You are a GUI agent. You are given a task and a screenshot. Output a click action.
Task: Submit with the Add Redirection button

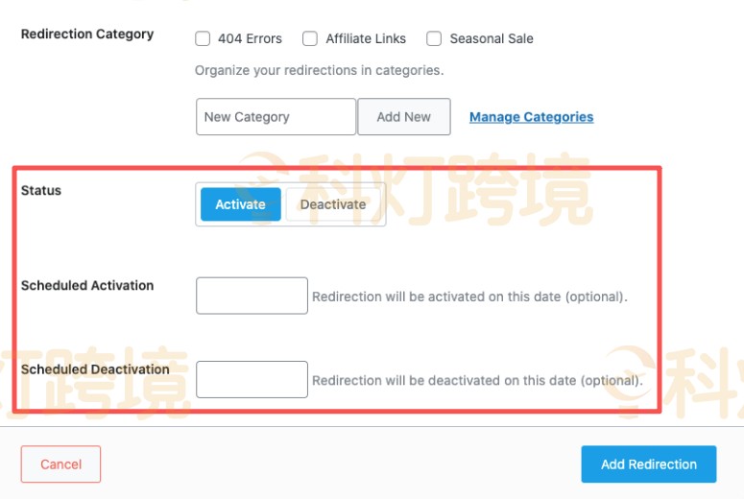point(649,464)
